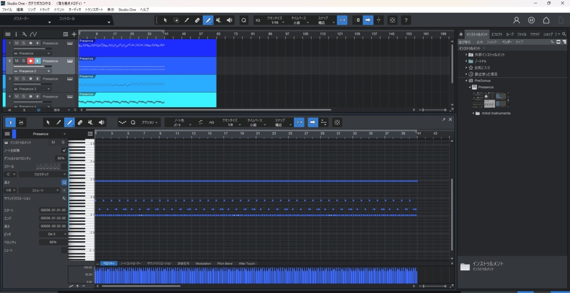The height and width of the screenshot is (293, 570).
Task: Go to the Start page home icon
Action: pyautogui.click(x=546, y=21)
